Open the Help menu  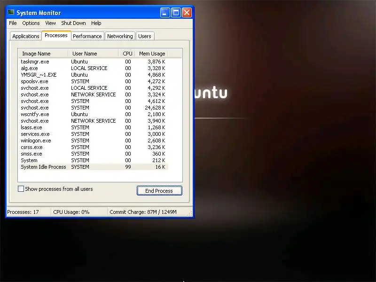pyautogui.click(x=96, y=23)
